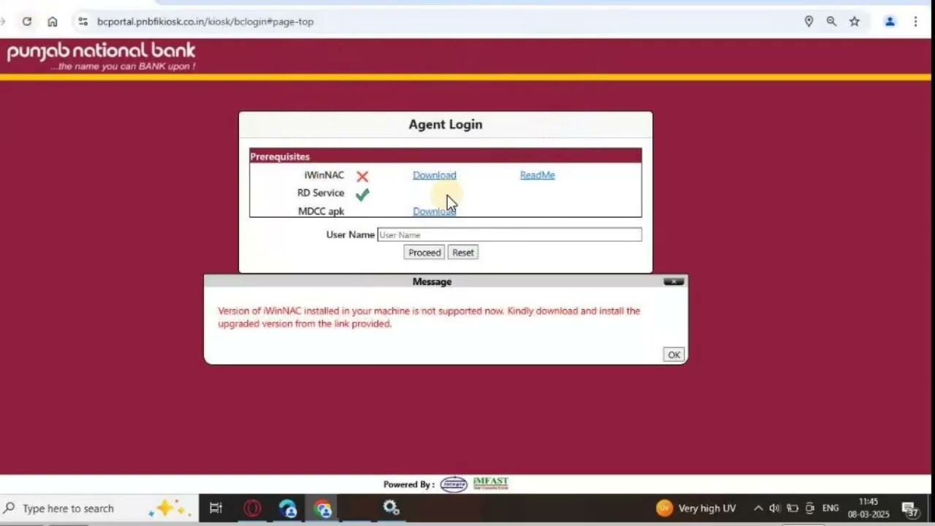Click the Proceed button
The height and width of the screenshot is (526, 935).
point(424,252)
